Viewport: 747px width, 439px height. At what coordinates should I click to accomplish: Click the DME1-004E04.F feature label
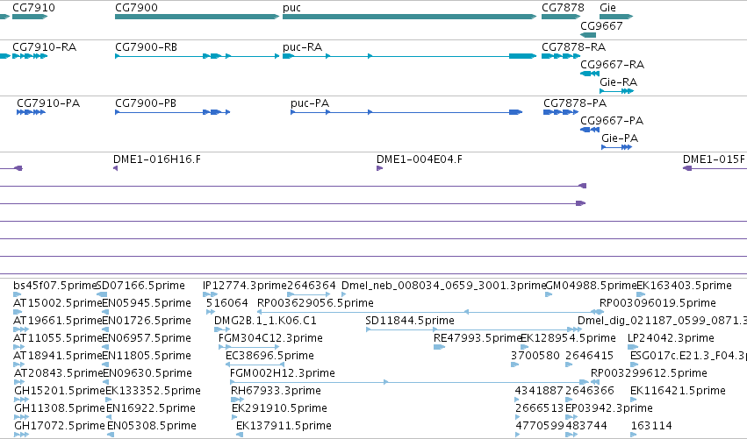click(420, 159)
